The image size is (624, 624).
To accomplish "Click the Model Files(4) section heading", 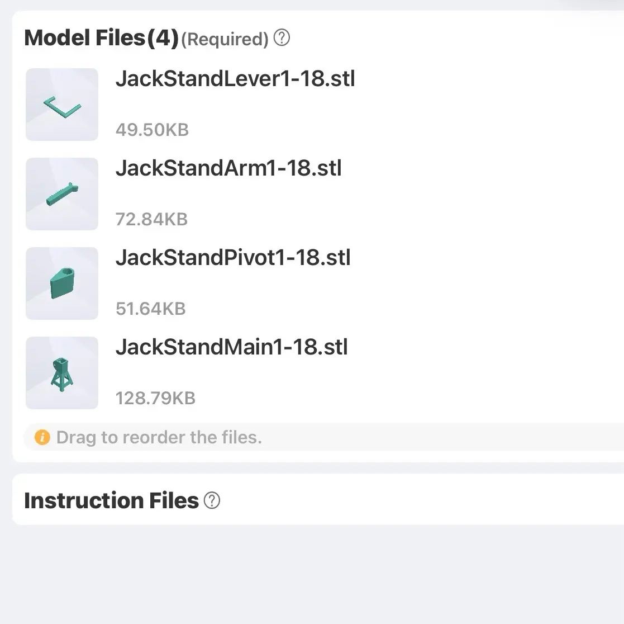I will coord(102,38).
